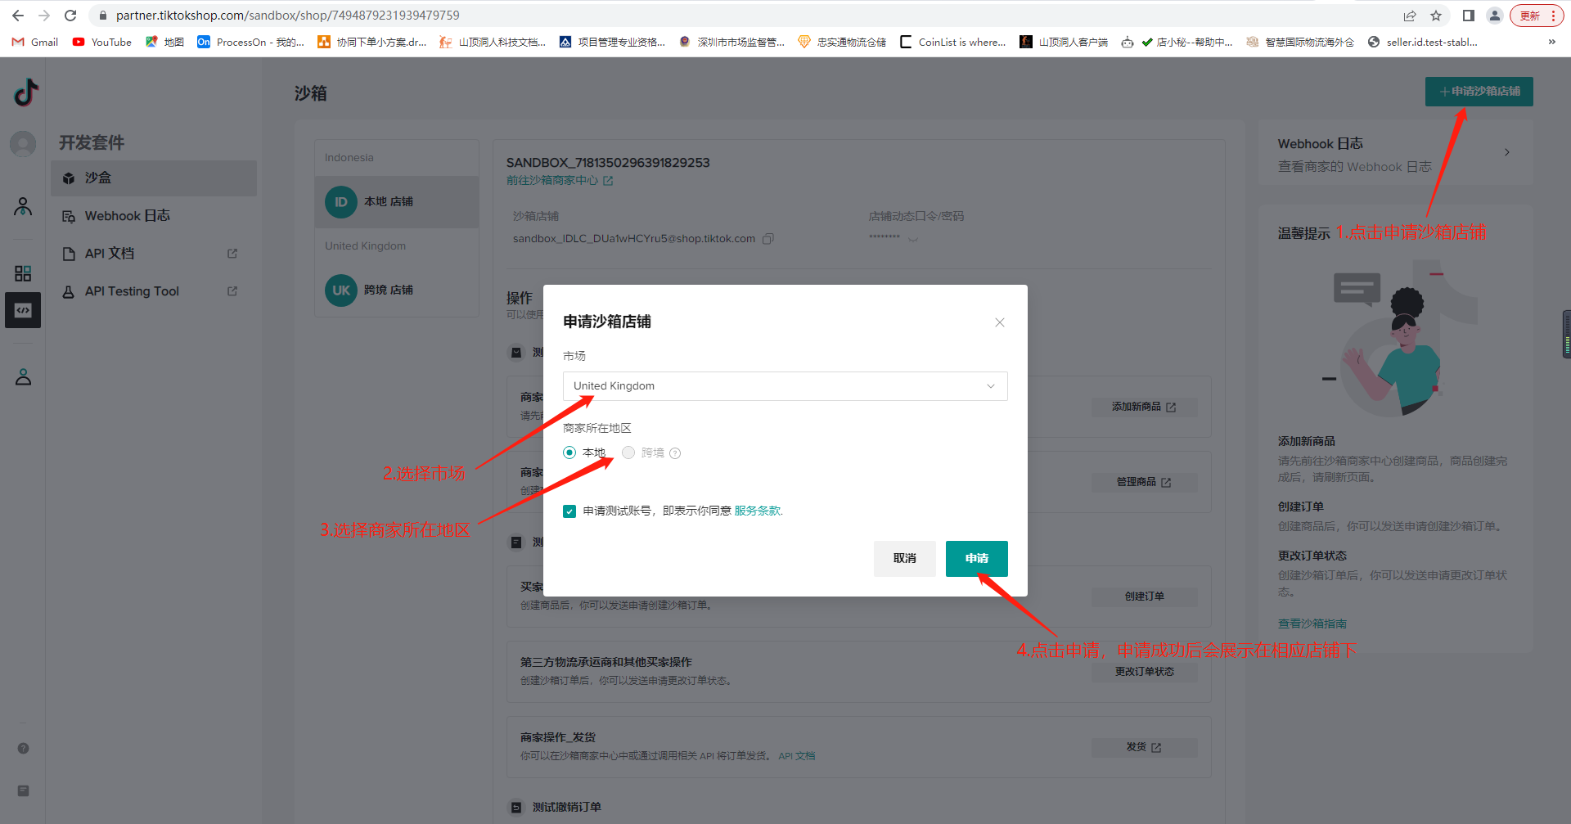The image size is (1571, 824).
Task: Click the browser address bar URL
Action: 287,16
